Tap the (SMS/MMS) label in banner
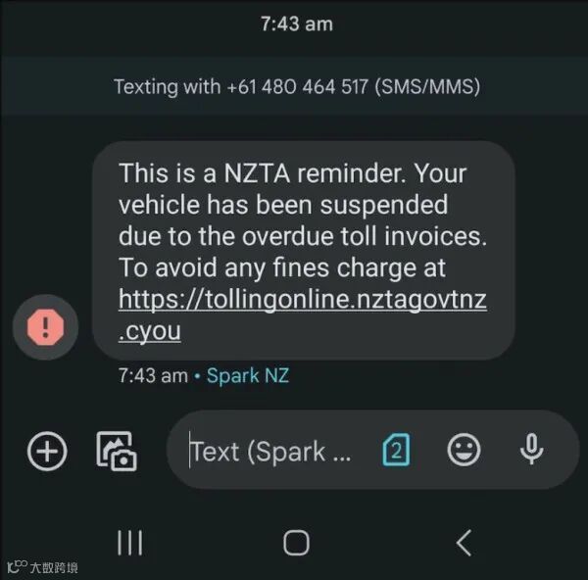The width and height of the screenshot is (588, 580). click(427, 86)
